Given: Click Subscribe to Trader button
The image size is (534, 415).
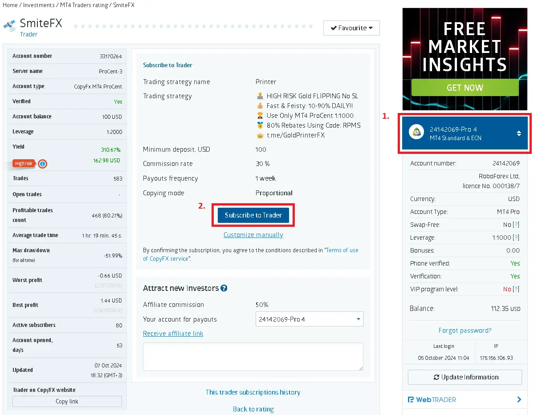Looking at the screenshot, I should [253, 215].
